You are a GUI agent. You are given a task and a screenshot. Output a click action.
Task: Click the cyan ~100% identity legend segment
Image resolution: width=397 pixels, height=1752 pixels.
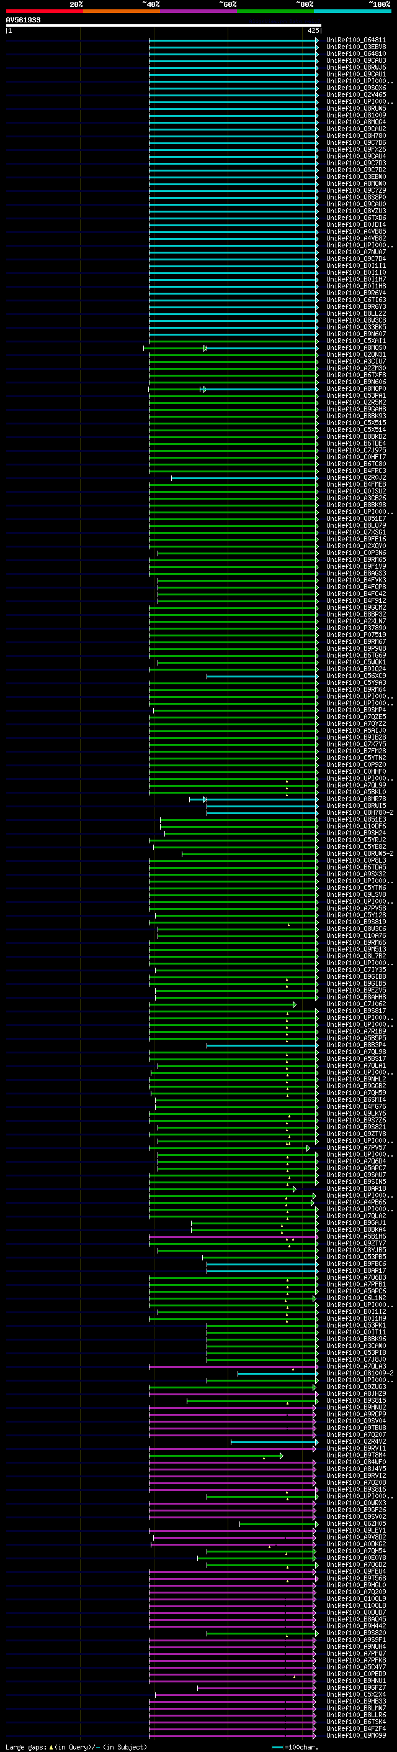(x=352, y=11)
